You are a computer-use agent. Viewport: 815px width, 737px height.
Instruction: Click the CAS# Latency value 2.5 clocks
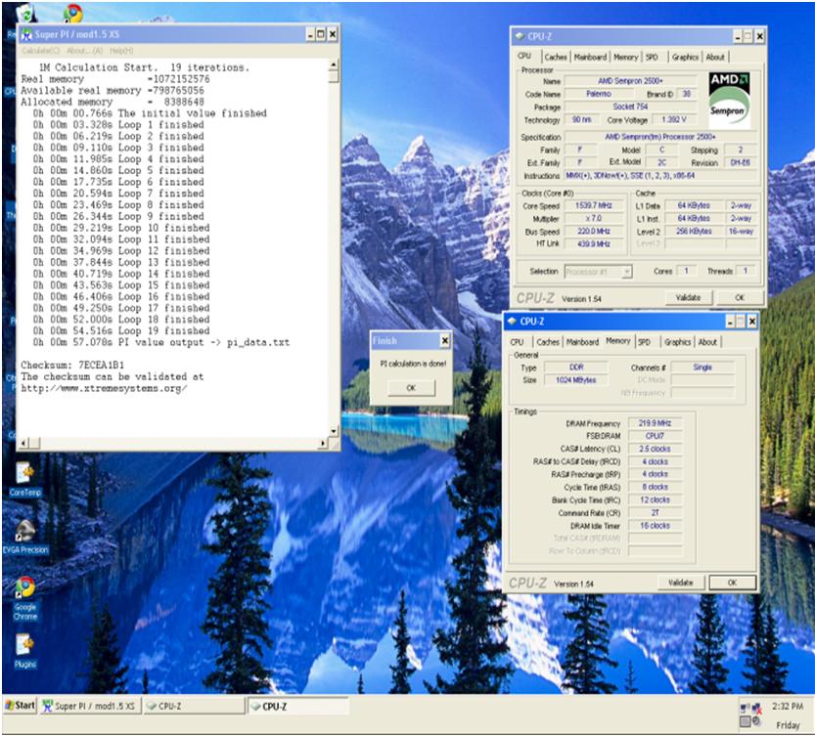click(655, 449)
